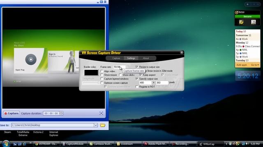Uncheck Specify output size
The height and width of the screenshot is (147, 263).
137,79
